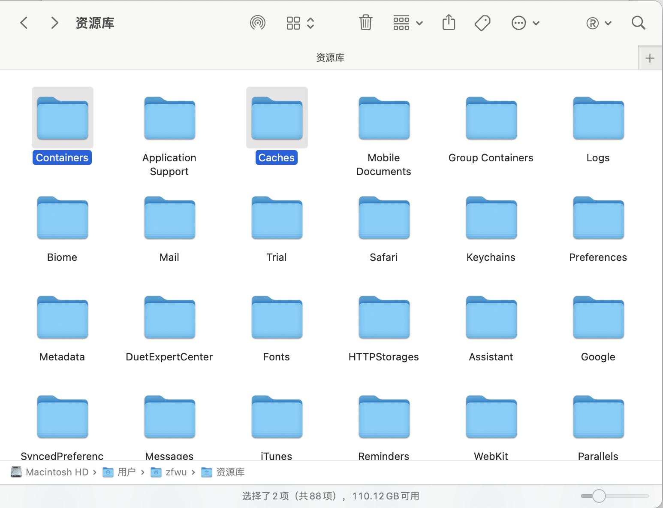Click the Search magnifier icon
This screenshot has height=508, width=663.
tap(638, 23)
